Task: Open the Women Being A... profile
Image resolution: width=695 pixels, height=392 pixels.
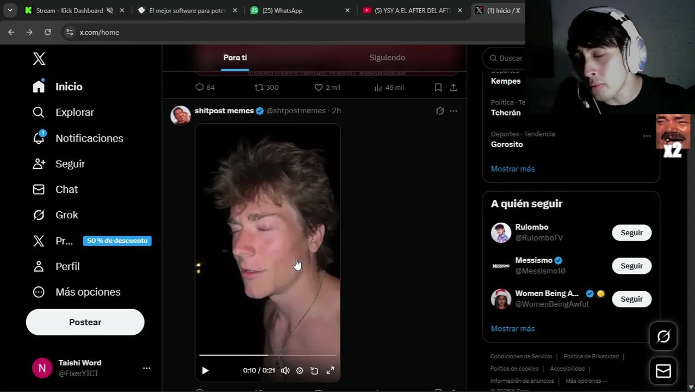Action: [547, 293]
